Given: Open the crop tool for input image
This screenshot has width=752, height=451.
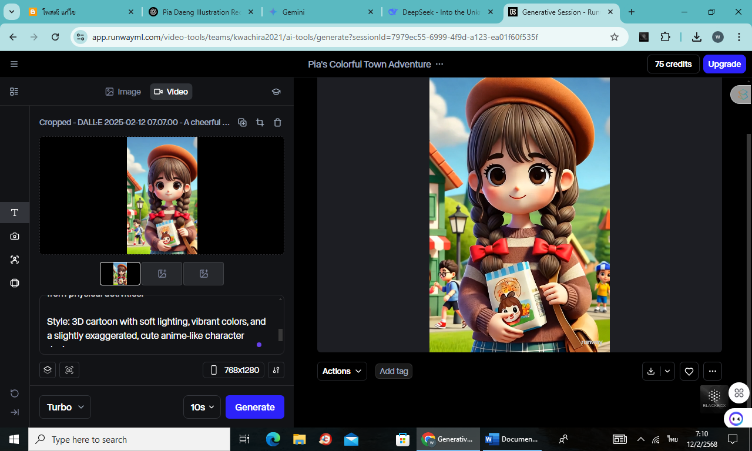Looking at the screenshot, I should pos(260,122).
